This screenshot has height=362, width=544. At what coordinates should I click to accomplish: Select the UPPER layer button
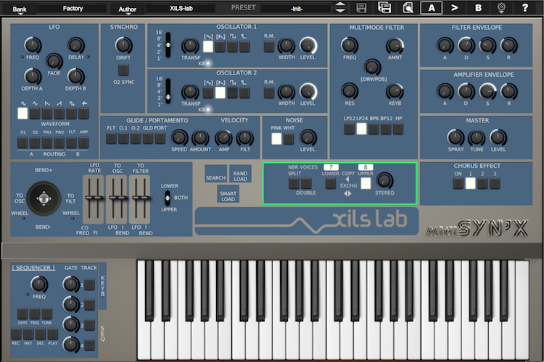point(366,183)
